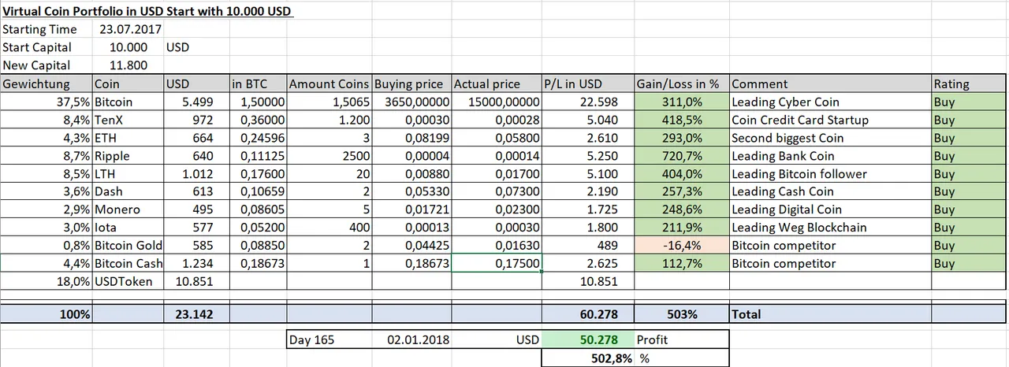Image resolution: width=1009 pixels, height=367 pixels.
Task: Select the Iota amount cell 400
Action: [x=329, y=228]
